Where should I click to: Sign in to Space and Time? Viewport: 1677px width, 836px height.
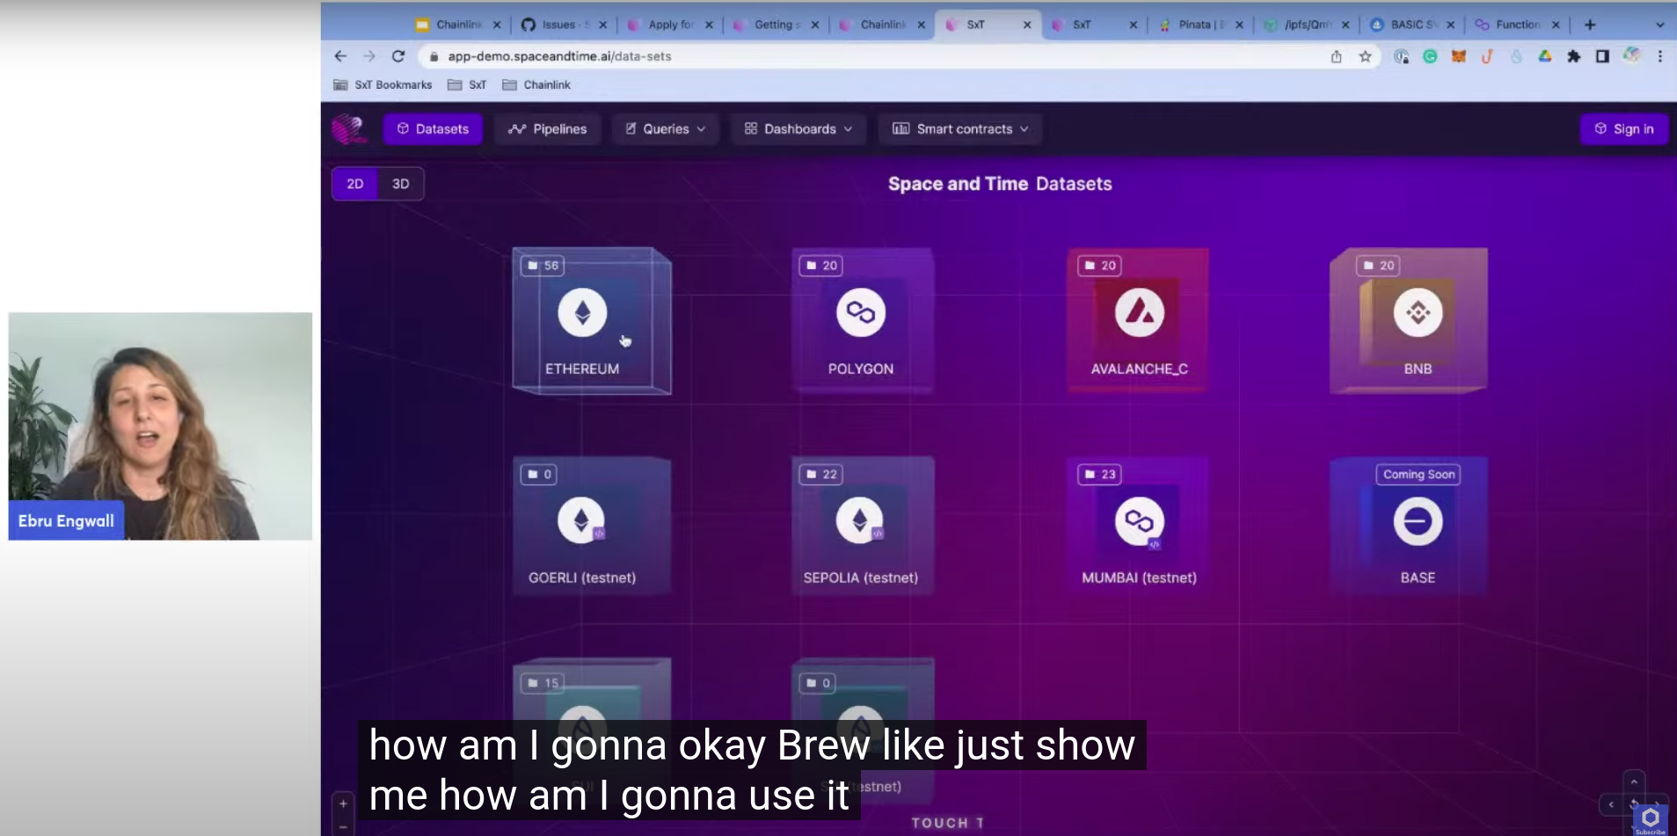1624,129
